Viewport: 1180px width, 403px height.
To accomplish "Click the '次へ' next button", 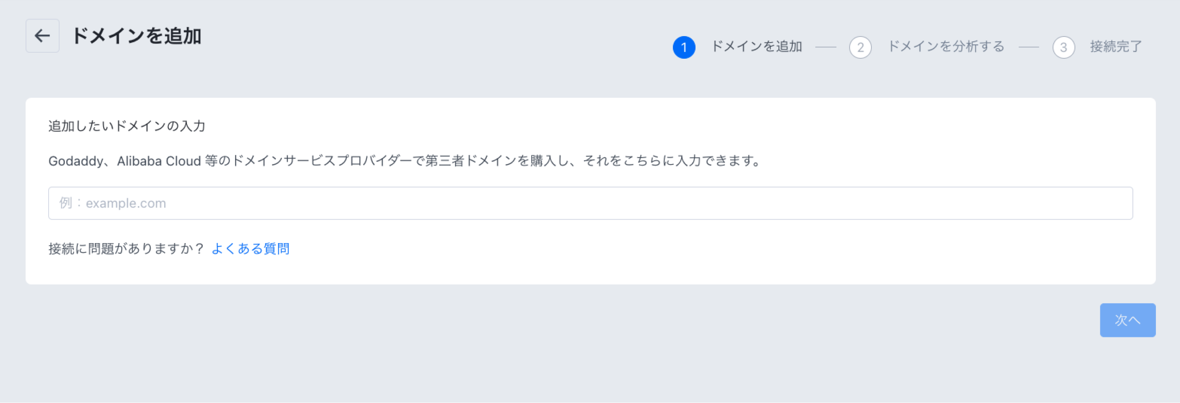I will coord(1128,320).
